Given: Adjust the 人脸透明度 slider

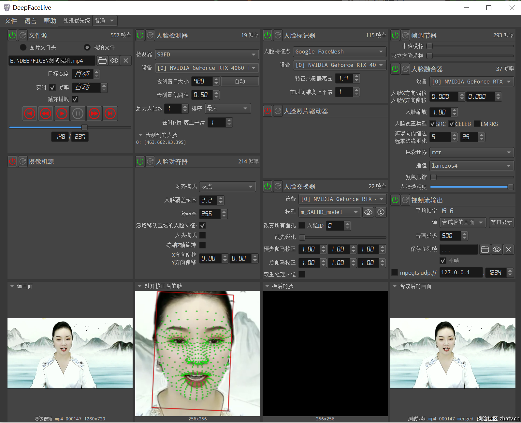Looking at the screenshot, I should click(510, 187).
